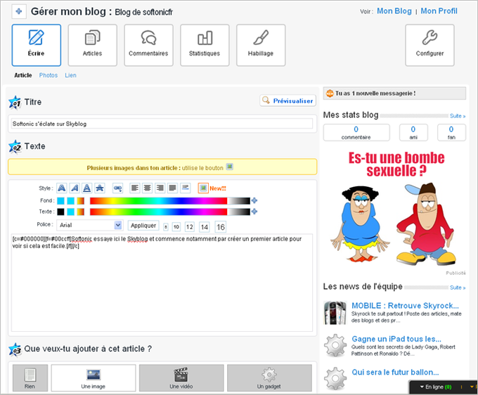
Task: Open the Police font dropdown showing Arial
Action: (90, 225)
